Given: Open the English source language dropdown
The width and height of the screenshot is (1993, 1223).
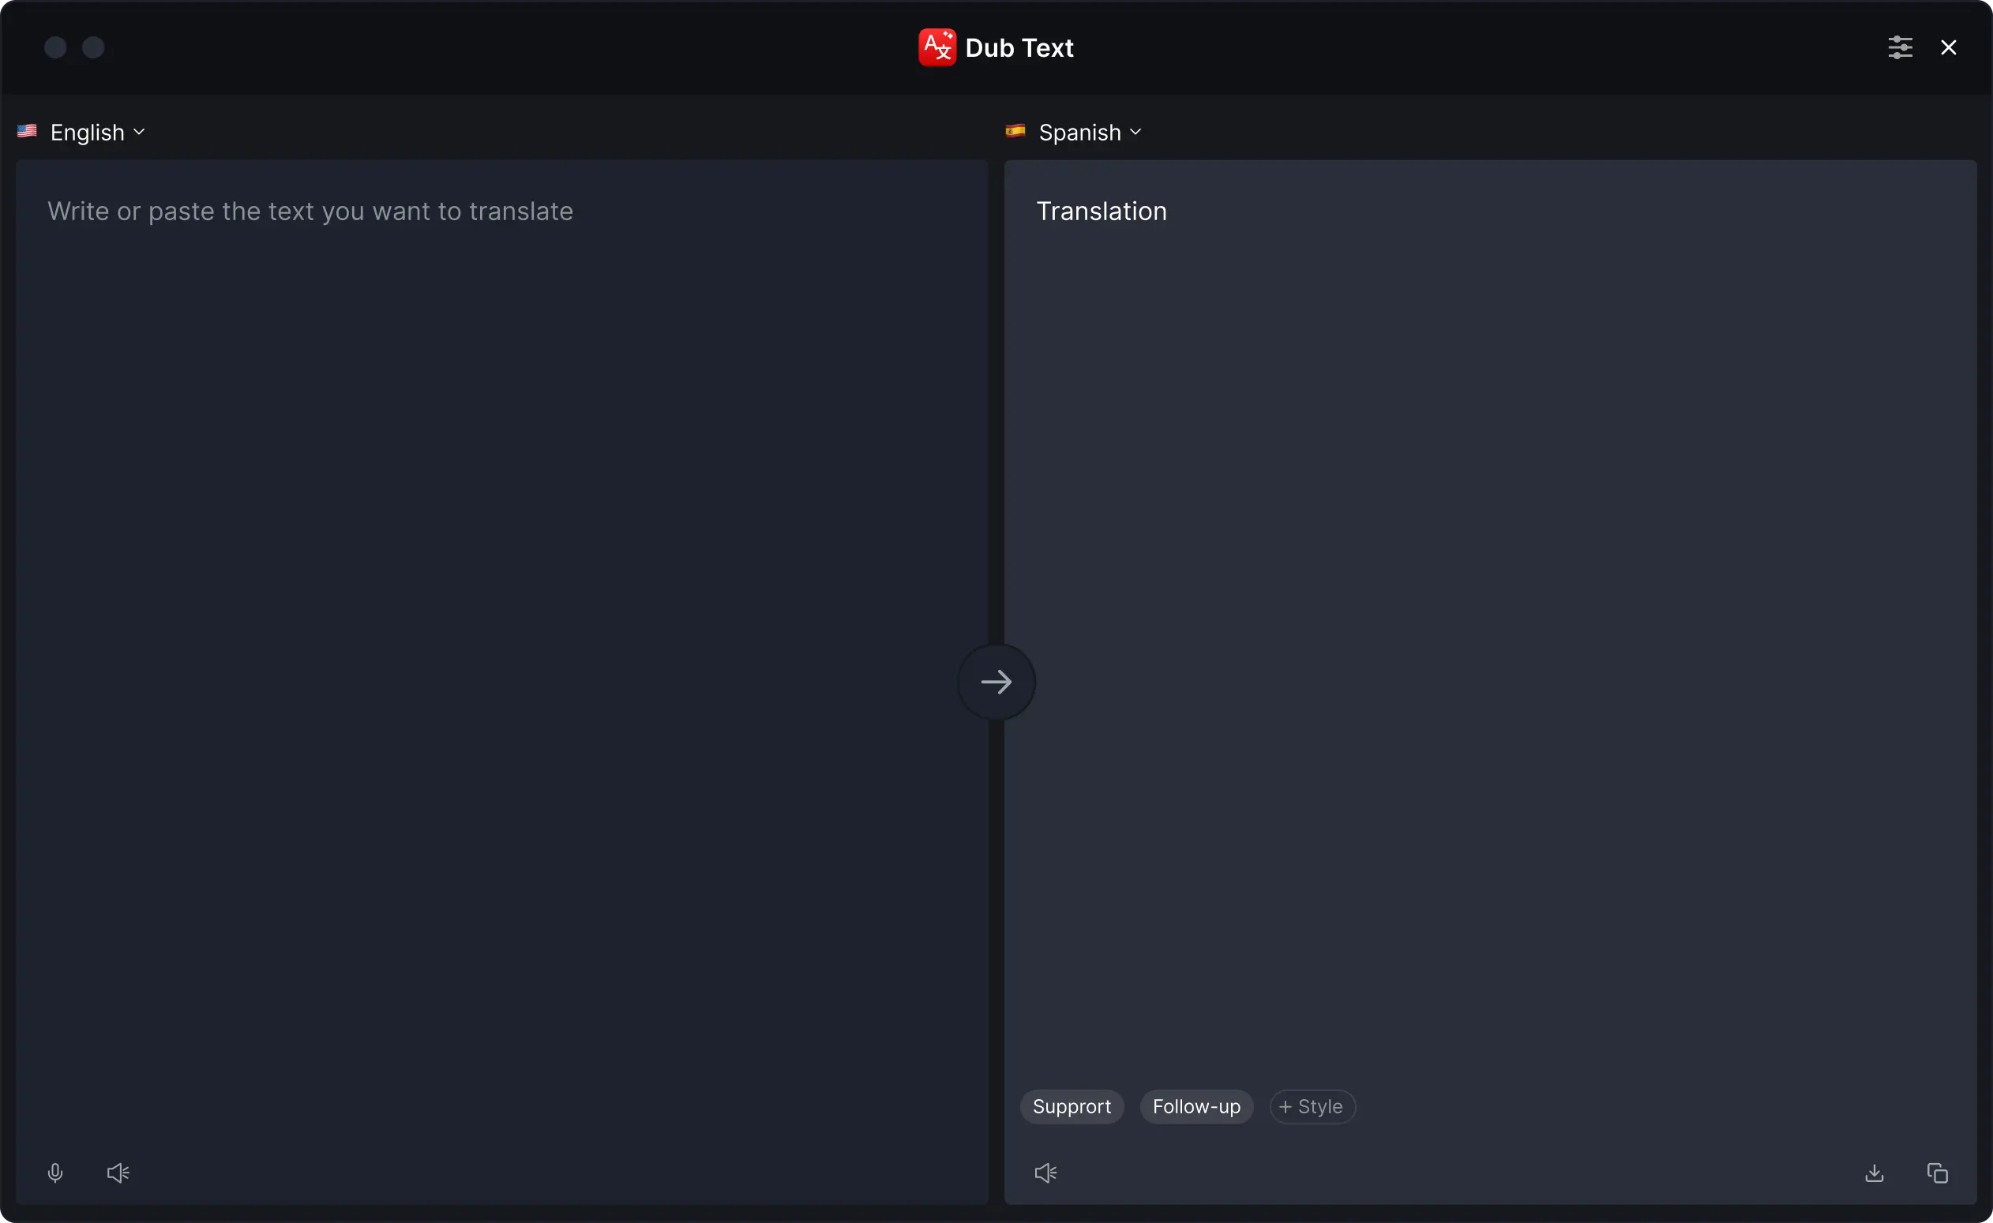Looking at the screenshot, I should (98, 133).
